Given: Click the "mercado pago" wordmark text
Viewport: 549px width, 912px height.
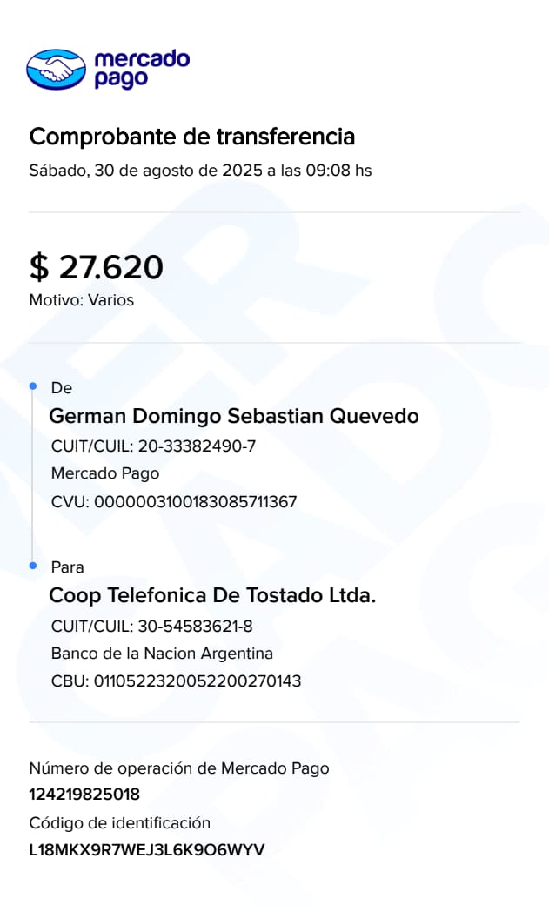Looking at the screenshot, I should click(141, 70).
